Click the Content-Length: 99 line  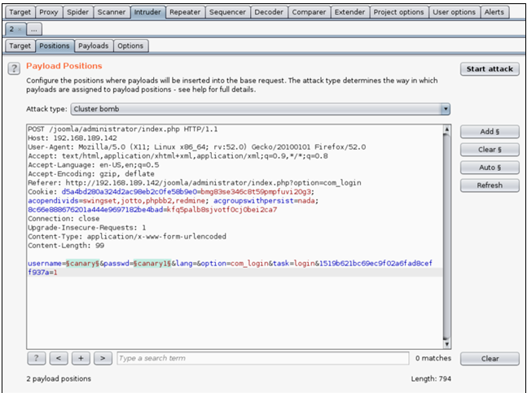click(66, 246)
